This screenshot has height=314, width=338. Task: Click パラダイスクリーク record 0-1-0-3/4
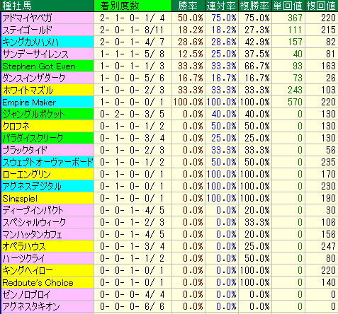click(132, 138)
